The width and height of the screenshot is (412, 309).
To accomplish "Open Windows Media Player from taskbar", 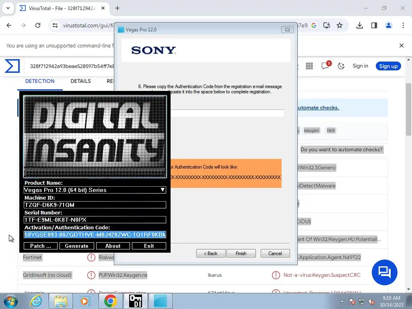I will click(x=85, y=301).
